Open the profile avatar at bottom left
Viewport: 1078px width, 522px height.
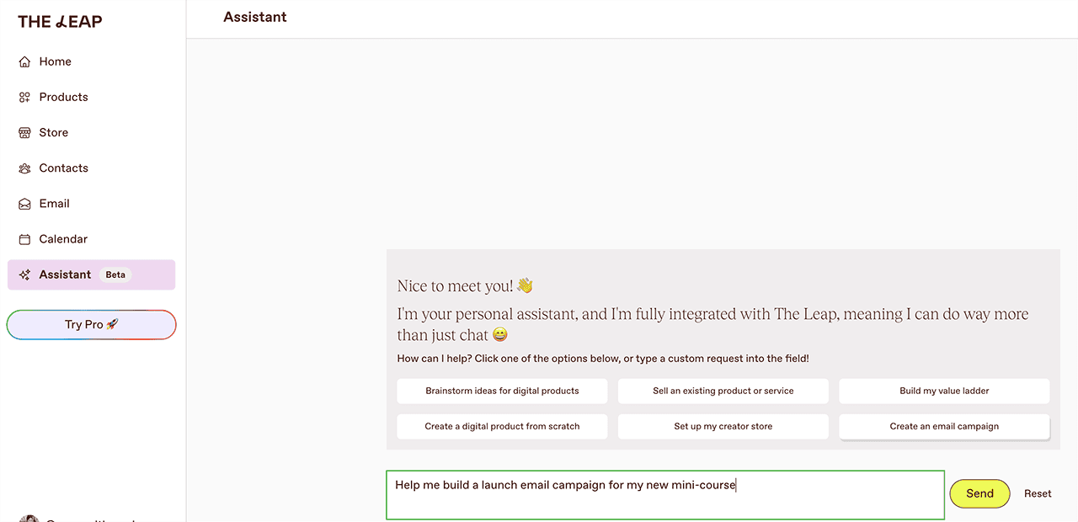pyautogui.click(x=29, y=519)
